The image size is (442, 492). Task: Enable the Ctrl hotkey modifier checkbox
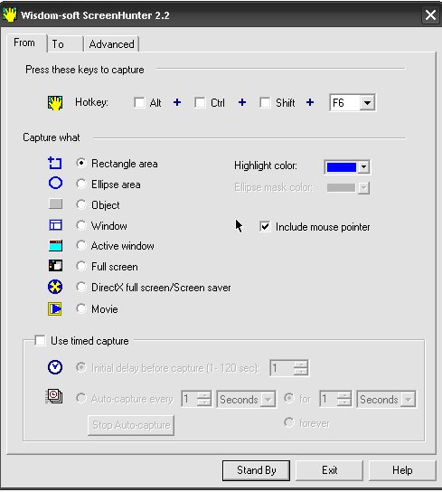click(200, 102)
